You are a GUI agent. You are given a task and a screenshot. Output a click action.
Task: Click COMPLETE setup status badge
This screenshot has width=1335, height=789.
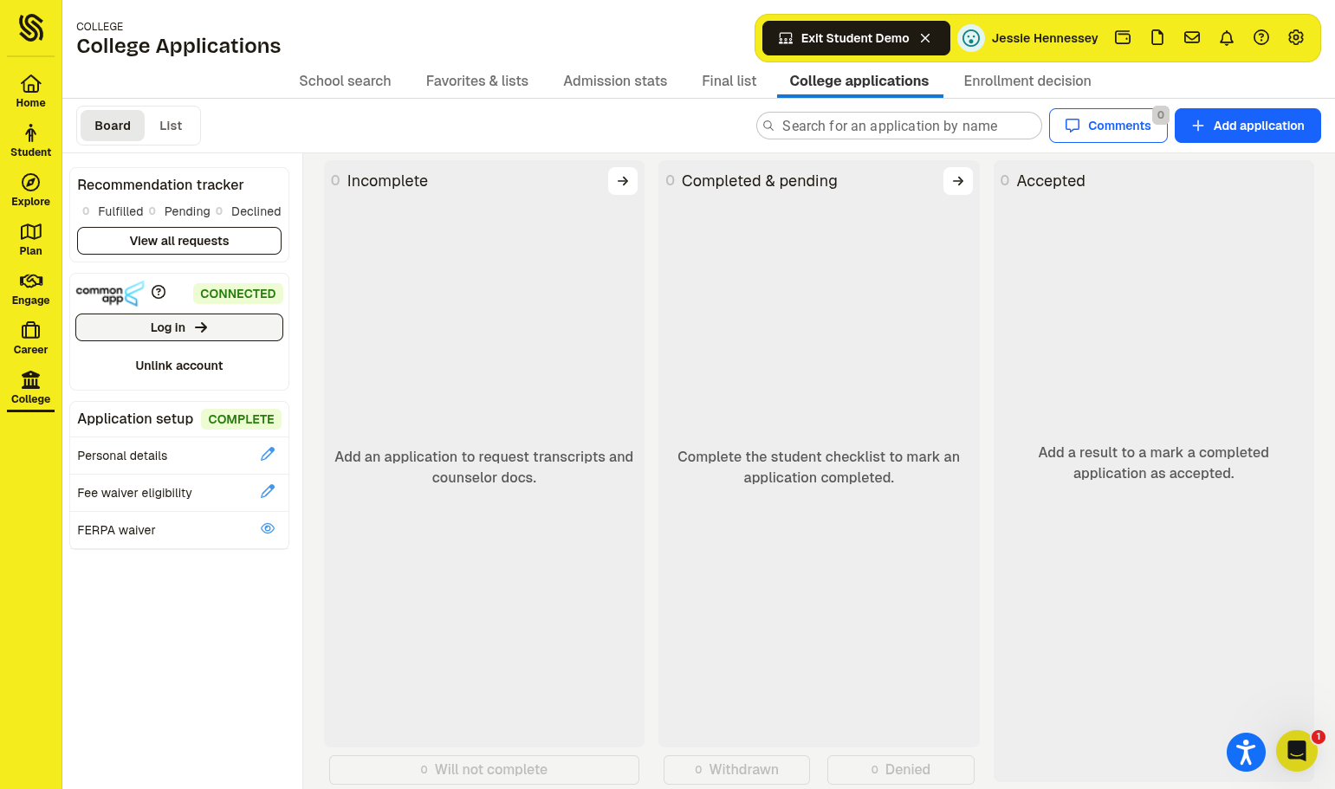(x=241, y=419)
